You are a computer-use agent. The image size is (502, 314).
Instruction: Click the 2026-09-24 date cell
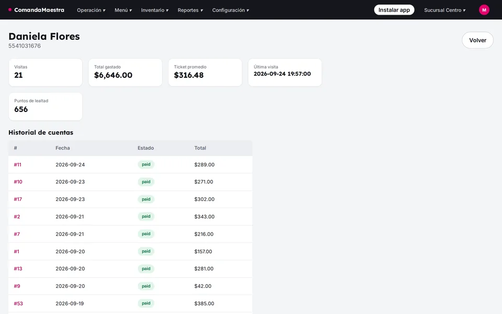(70, 165)
